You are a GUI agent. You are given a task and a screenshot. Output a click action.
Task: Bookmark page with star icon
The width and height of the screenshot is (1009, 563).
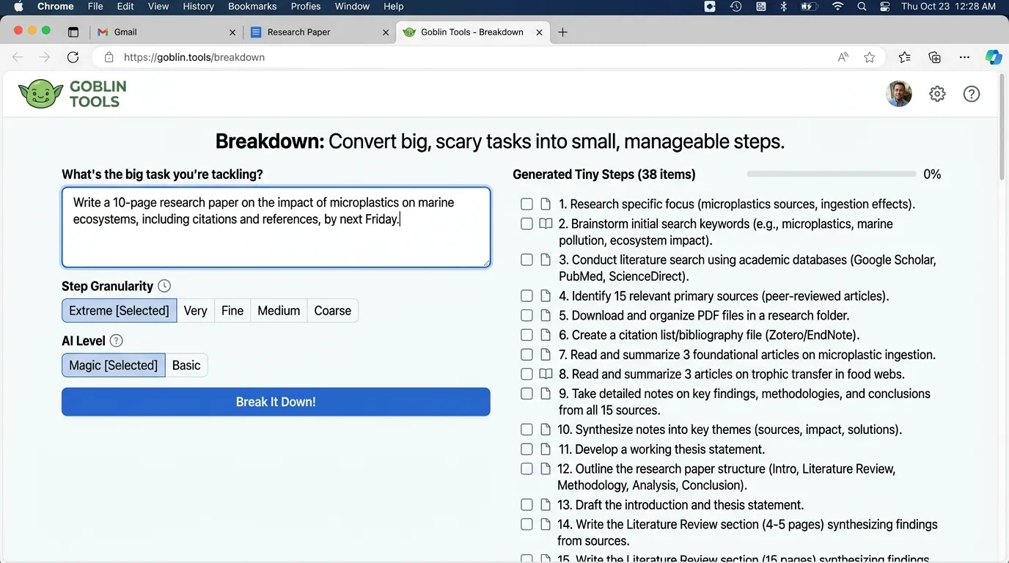pos(870,57)
